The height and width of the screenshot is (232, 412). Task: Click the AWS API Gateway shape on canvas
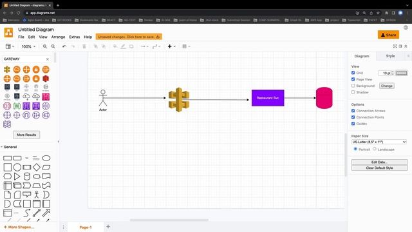coord(179,100)
